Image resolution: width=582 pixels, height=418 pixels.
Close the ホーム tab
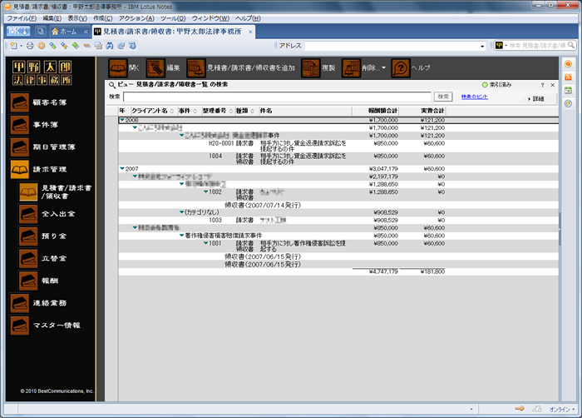(86, 32)
